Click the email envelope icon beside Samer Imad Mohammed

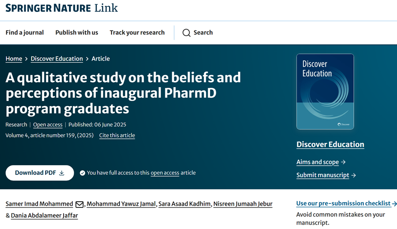click(79, 204)
